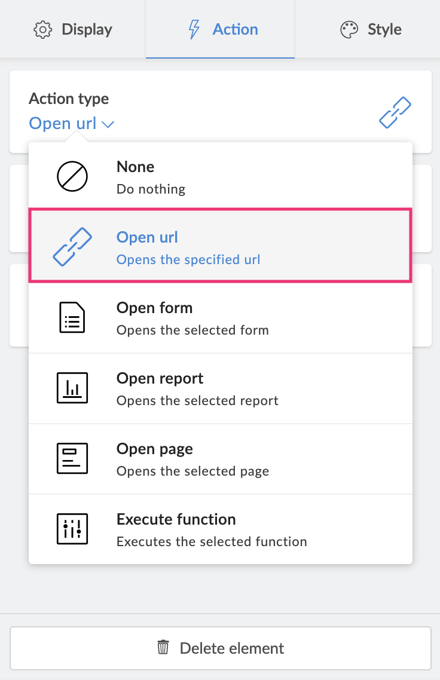The height and width of the screenshot is (680, 440).
Task: Click the Open form document icon
Action: point(72,318)
